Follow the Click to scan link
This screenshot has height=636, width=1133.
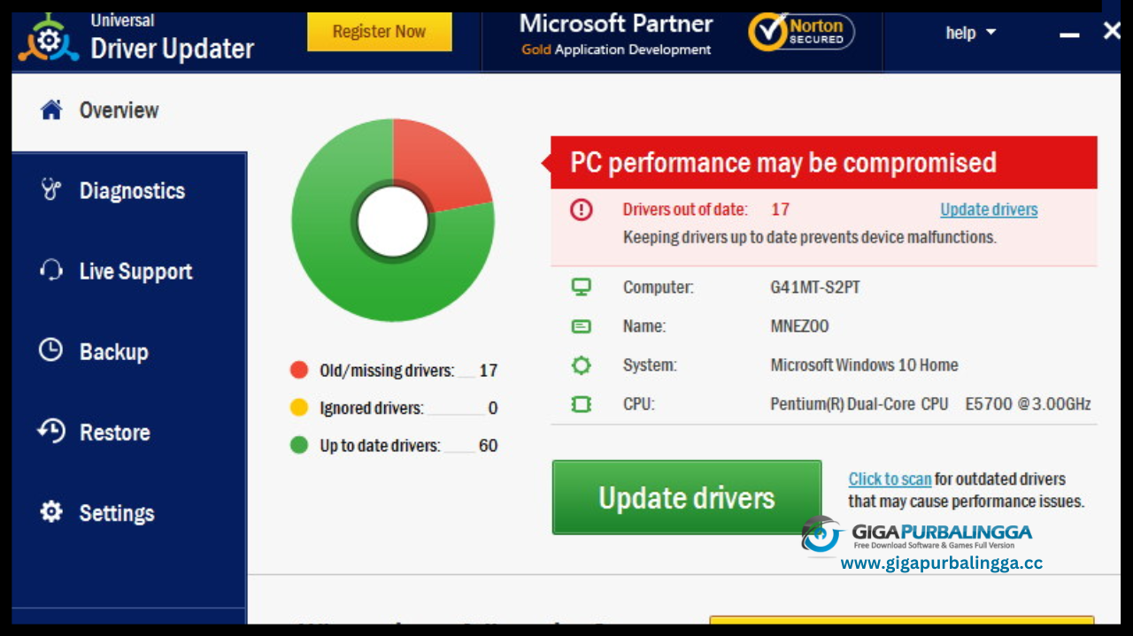tap(890, 479)
